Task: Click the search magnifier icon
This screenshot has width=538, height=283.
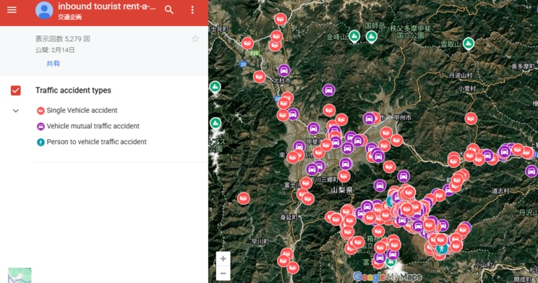Action: 168,9
